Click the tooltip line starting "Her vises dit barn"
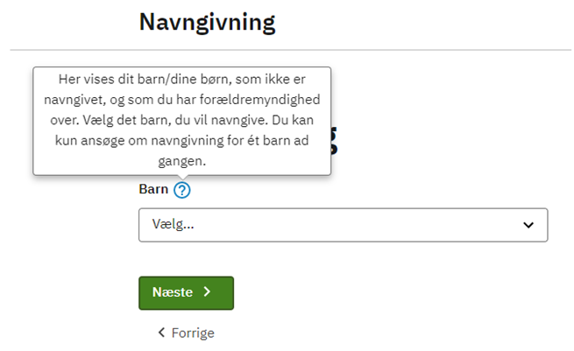This screenshot has width=574, height=351. point(182,80)
